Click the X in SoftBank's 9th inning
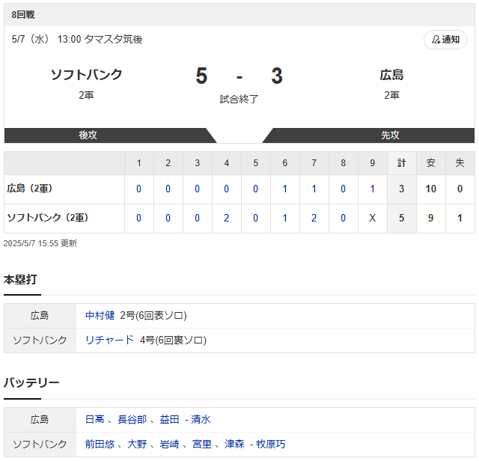Image resolution: width=479 pixels, height=461 pixels. (372, 218)
